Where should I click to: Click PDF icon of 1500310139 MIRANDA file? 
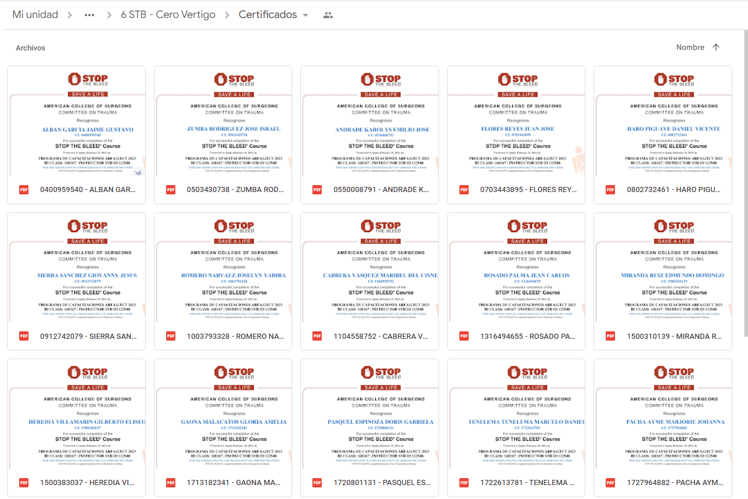610,336
